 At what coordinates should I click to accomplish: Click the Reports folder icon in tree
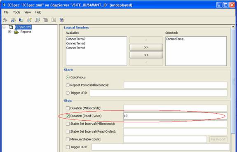(x=16, y=32)
